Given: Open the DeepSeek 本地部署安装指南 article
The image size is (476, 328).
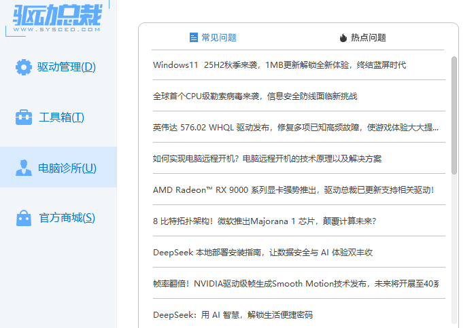Looking at the screenshot, I should click(x=262, y=252).
